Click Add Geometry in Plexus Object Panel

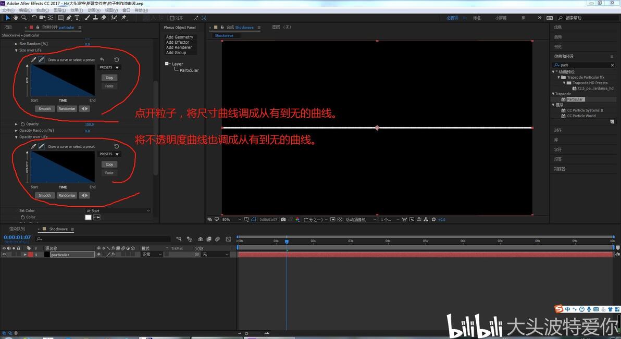tap(179, 37)
